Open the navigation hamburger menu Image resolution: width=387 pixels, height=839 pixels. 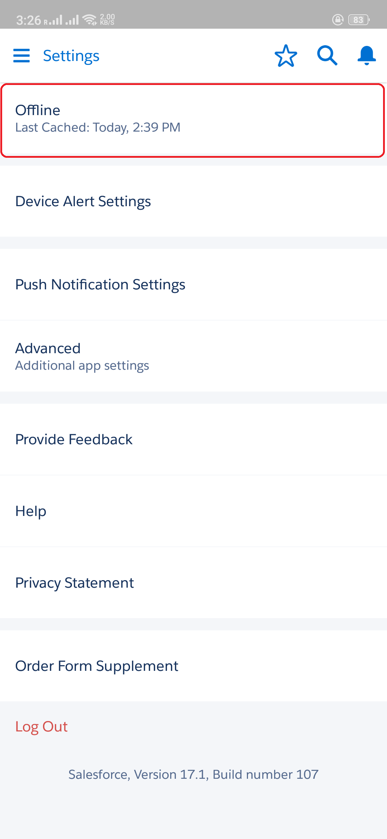click(x=21, y=56)
